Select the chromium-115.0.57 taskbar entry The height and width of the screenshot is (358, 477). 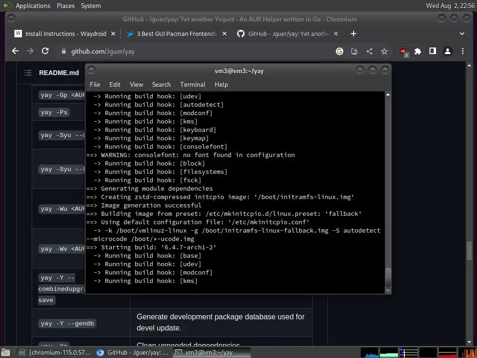[55, 352]
